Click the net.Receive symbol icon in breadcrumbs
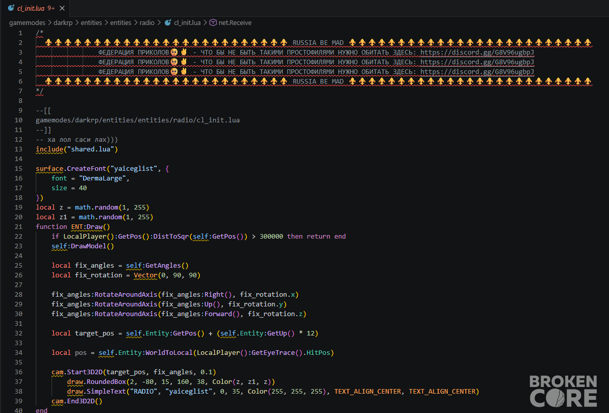609x413 pixels. (x=213, y=22)
